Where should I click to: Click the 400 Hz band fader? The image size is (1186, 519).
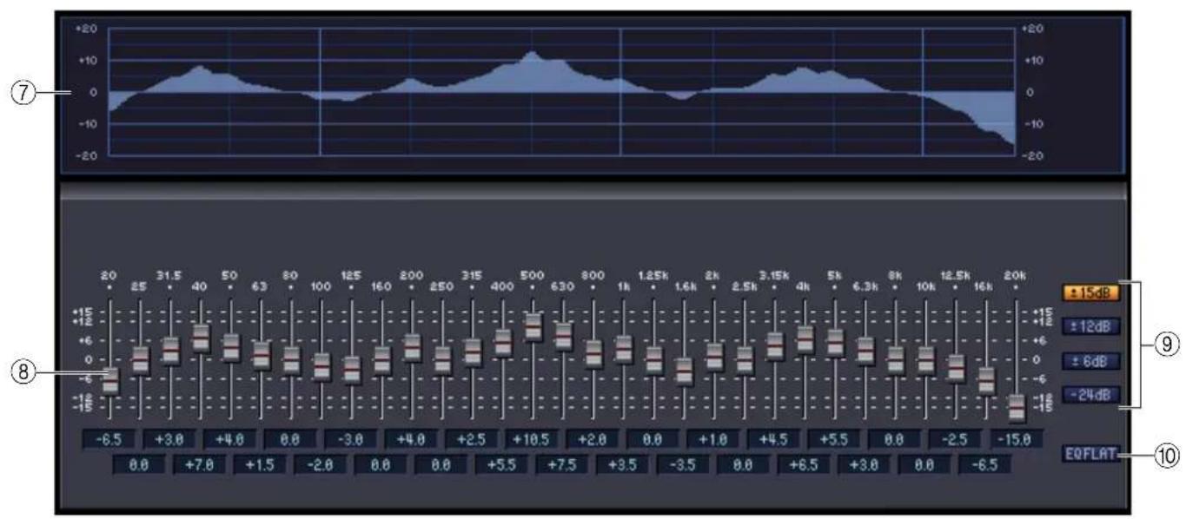click(x=502, y=342)
